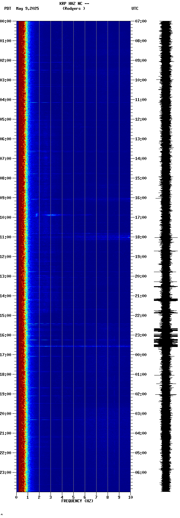Viewport: 180px width, 518px height.
Task: Click the PDT '23:00' time label
Action: tap(6, 473)
